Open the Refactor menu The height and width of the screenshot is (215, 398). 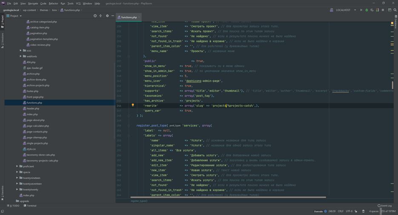53,3
